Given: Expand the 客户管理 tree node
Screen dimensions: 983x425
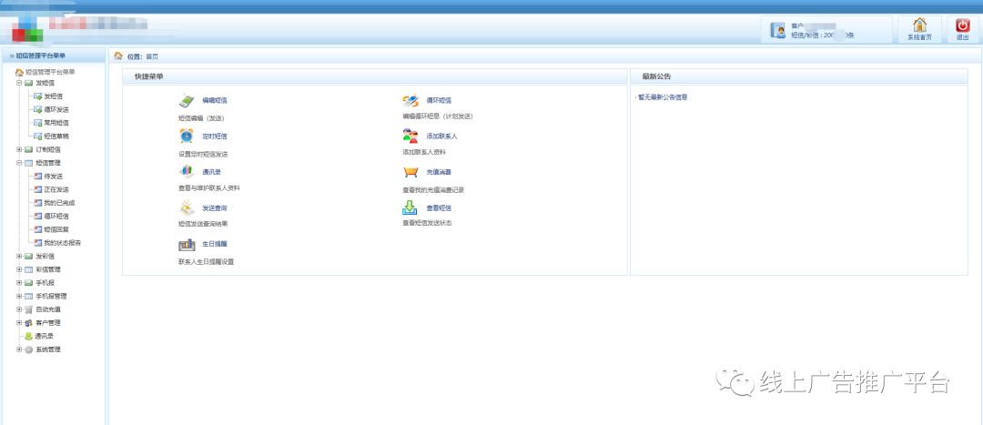Looking at the screenshot, I should 19,323.
